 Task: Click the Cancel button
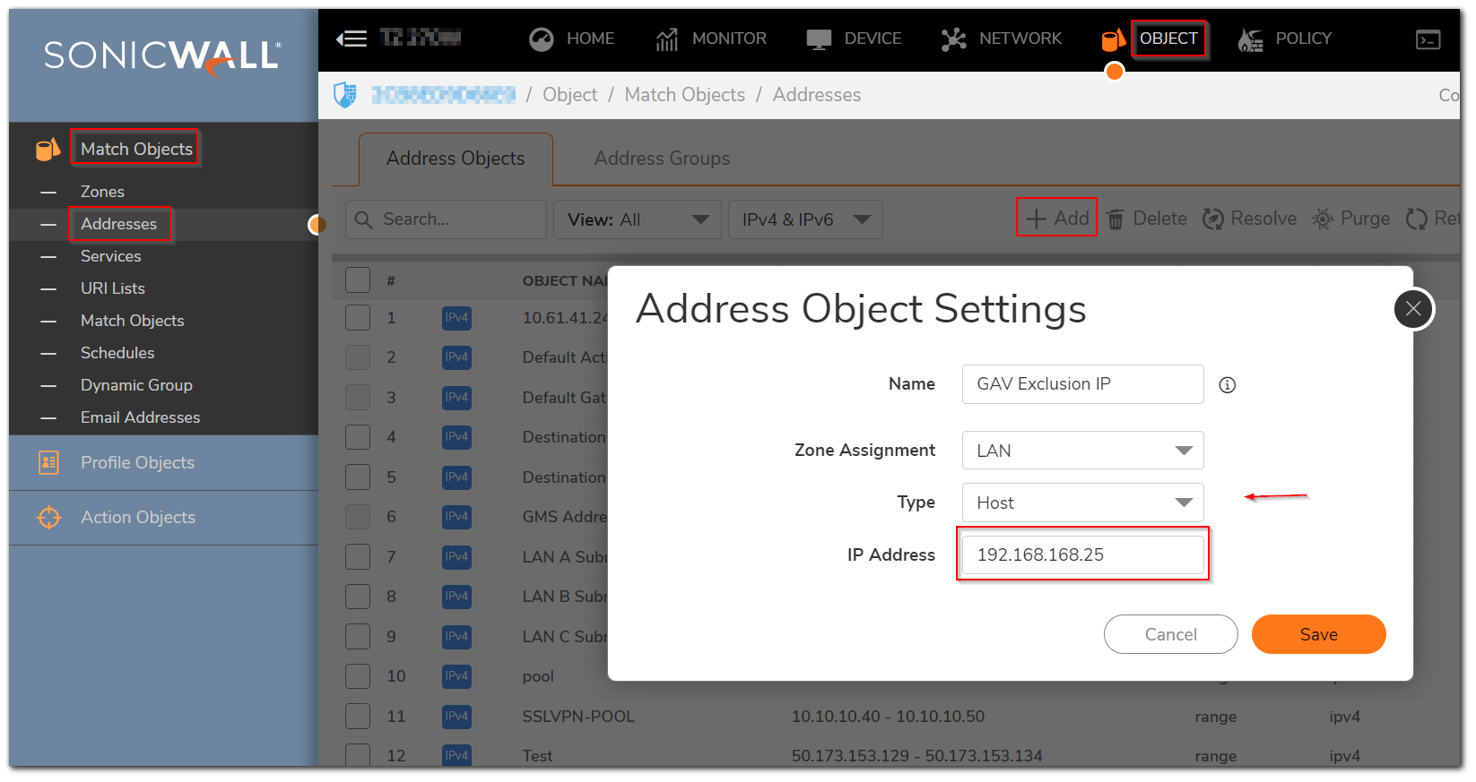[1170, 634]
